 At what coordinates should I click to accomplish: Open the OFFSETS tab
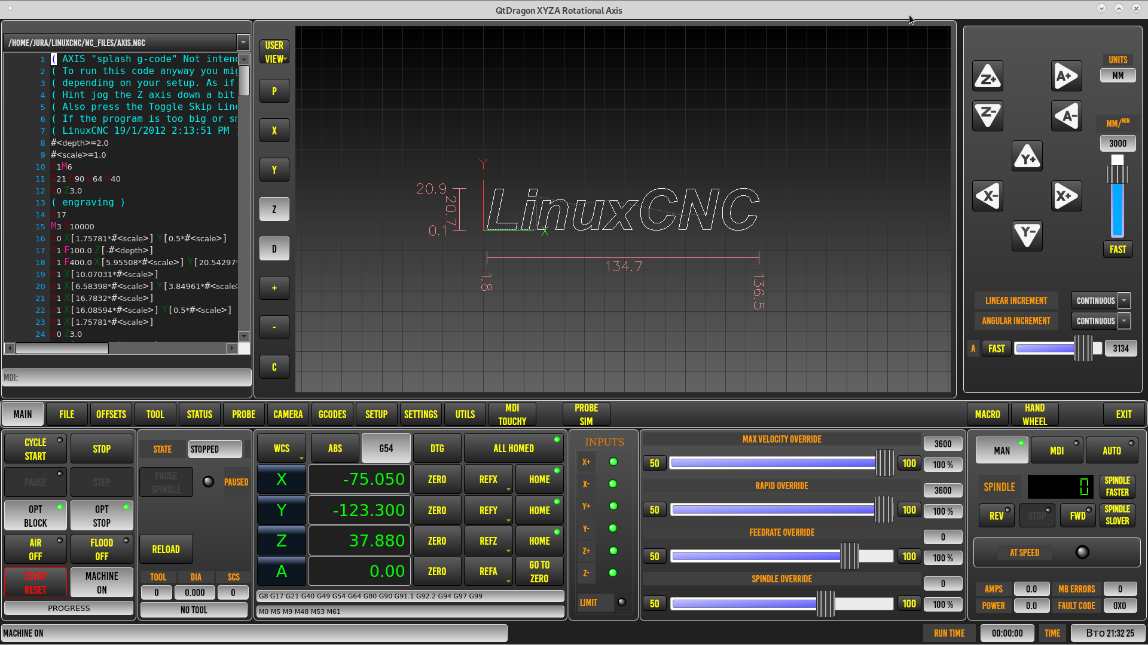coord(111,414)
